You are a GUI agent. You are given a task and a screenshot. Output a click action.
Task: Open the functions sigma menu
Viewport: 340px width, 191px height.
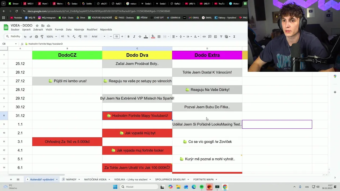point(234,37)
